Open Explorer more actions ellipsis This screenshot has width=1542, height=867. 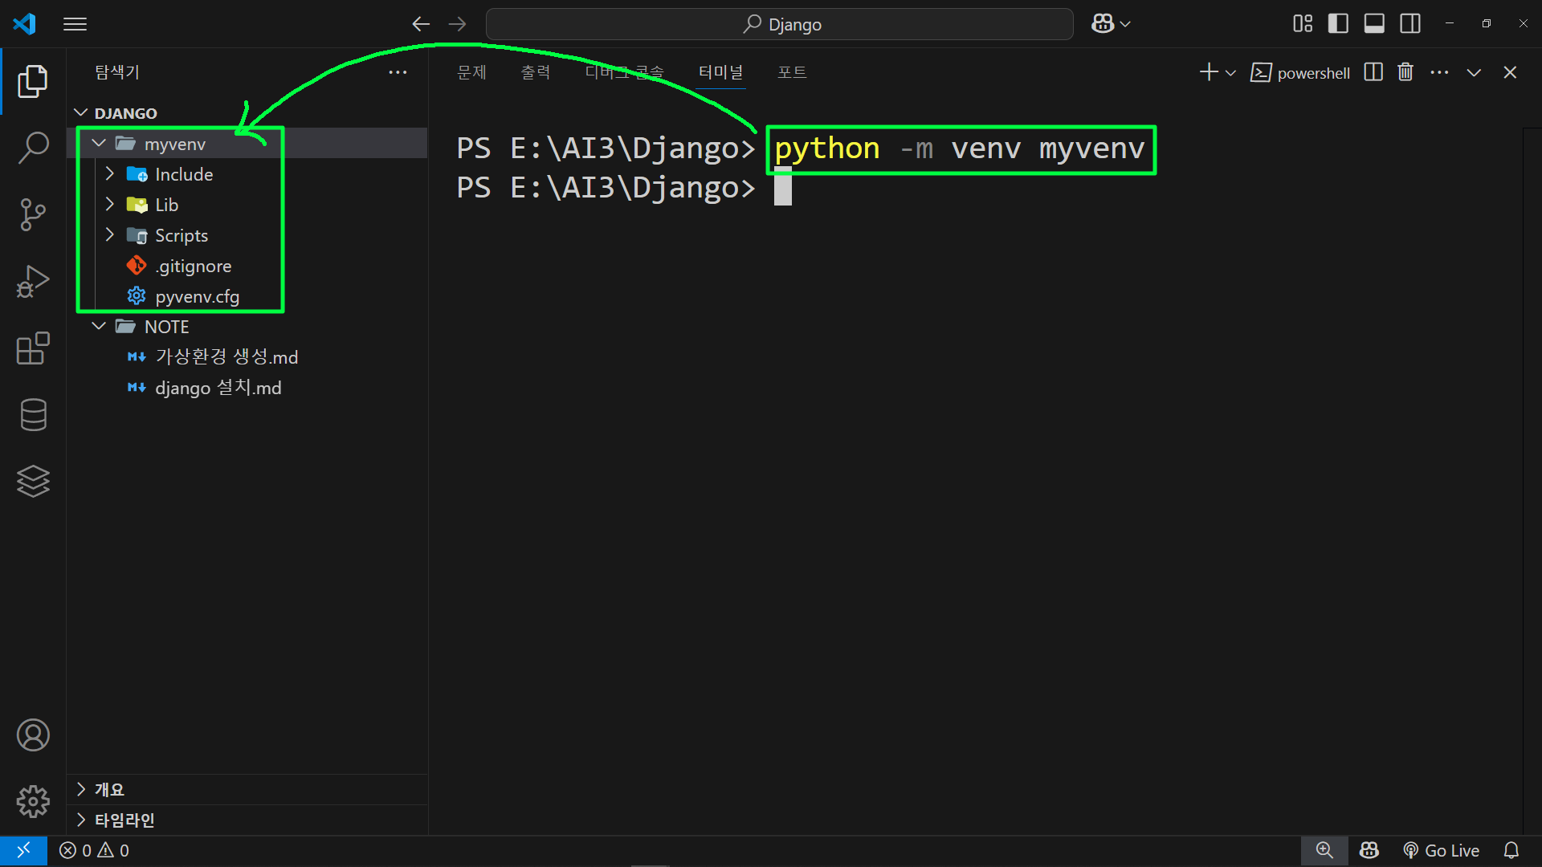398,72
